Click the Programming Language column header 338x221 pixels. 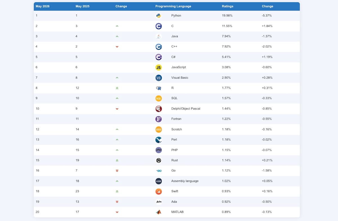[173, 6]
